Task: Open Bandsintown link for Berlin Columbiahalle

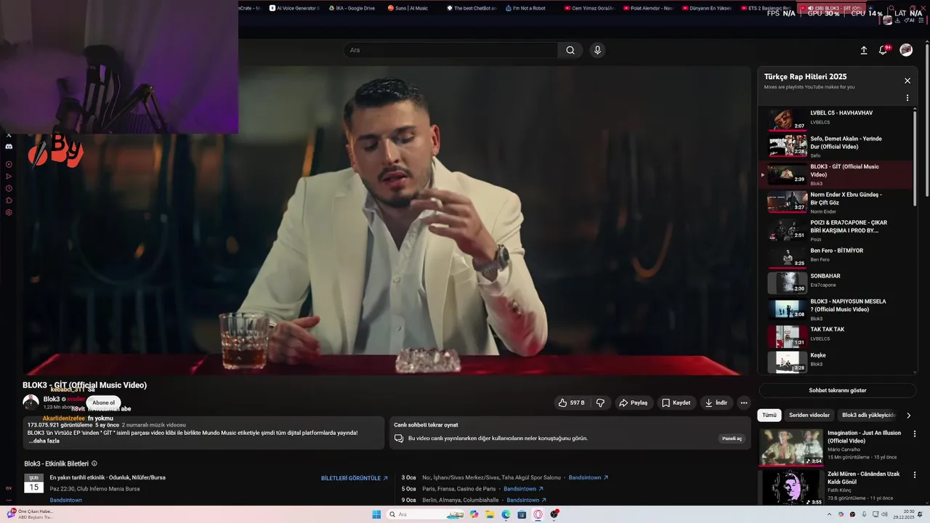Action: pos(526,500)
